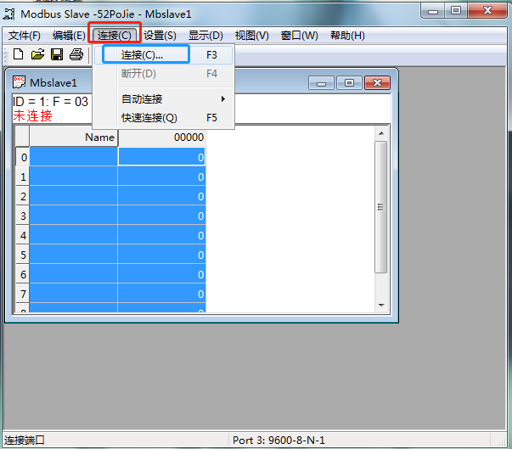Open the 显示(D) menu
The height and width of the screenshot is (449, 512).
point(205,36)
